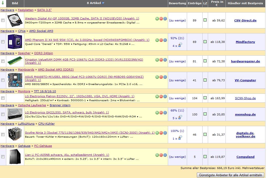Decrease quantity of Kingston ValueRAM DIMM 4GB
267x178 pixels.
161,60
